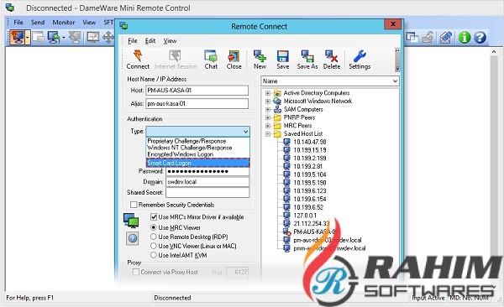Open the main window Monitor menu

[63, 22]
